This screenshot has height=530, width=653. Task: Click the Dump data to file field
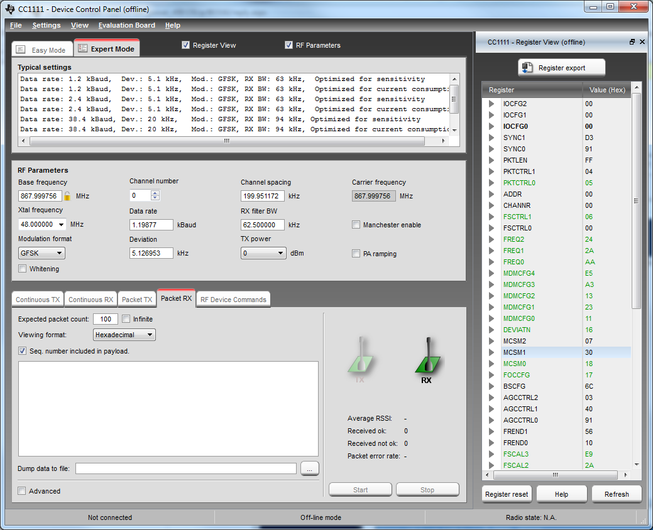click(x=186, y=468)
